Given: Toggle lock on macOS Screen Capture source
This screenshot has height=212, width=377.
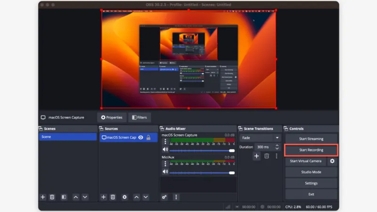Looking at the screenshot, I should click(x=148, y=138).
